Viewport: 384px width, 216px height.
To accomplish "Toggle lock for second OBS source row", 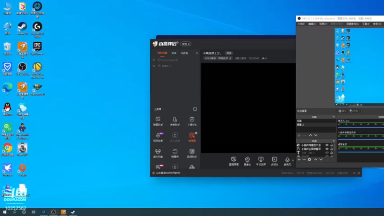I will tap(332, 149).
